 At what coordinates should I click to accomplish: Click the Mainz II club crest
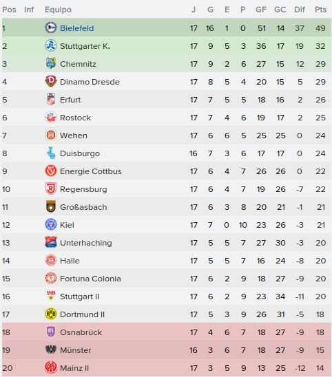(x=51, y=367)
